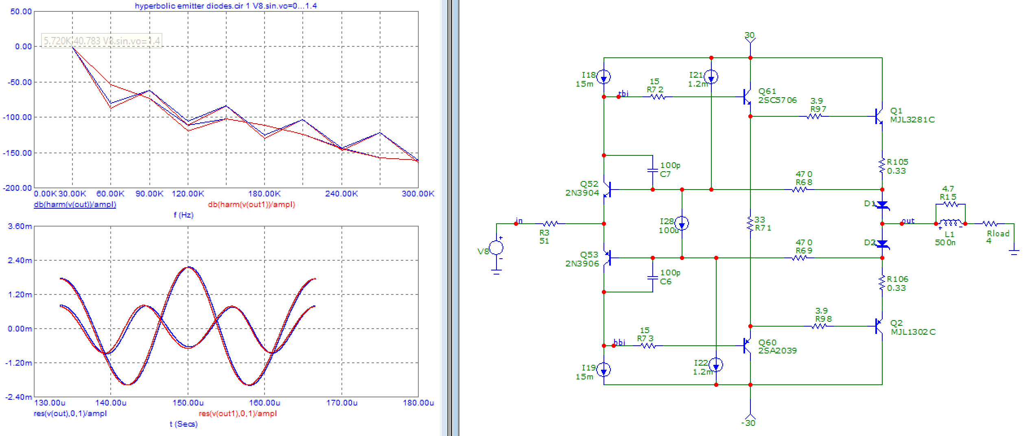Click the f (Hz) axis label
This screenshot has width=1032, height=436.
click(184, 215)
